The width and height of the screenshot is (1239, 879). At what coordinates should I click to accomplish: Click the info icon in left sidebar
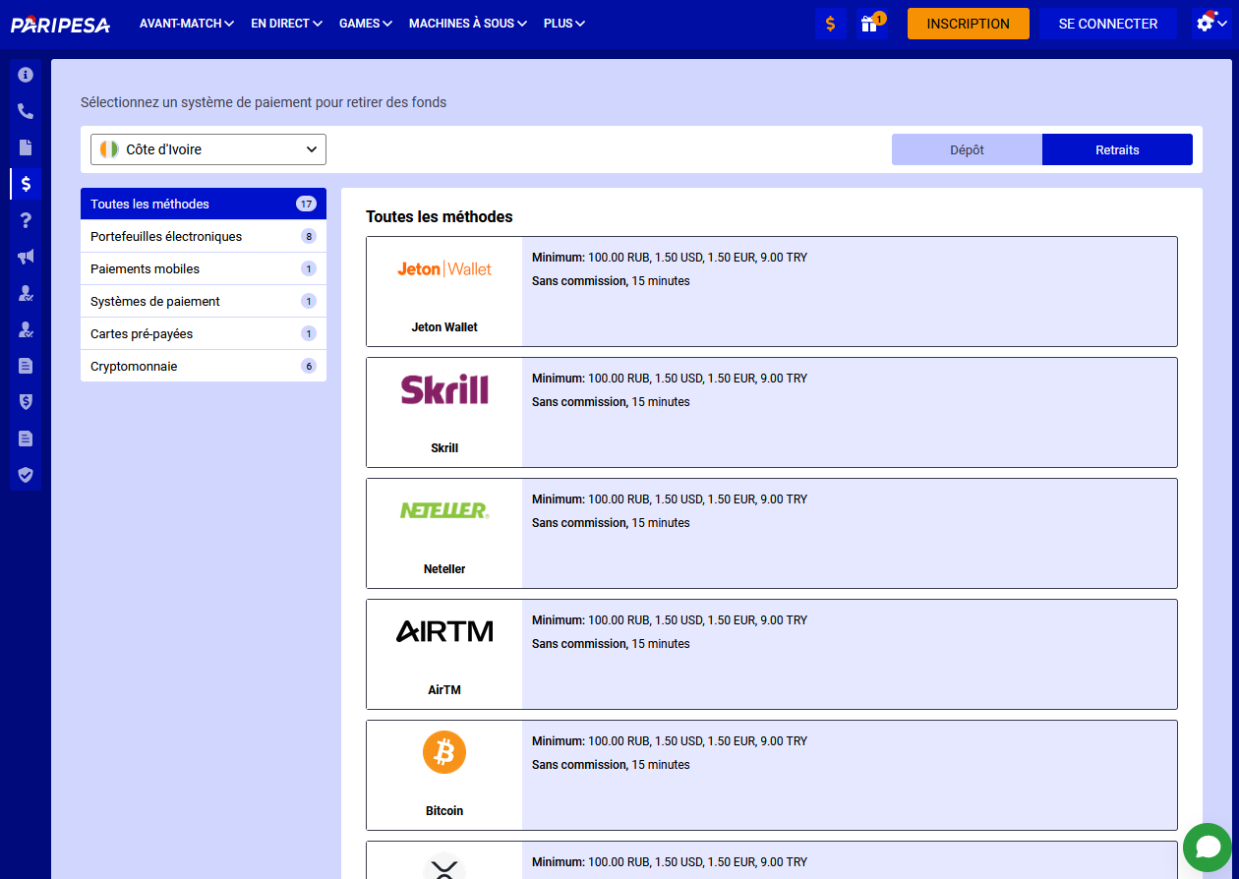click(26, 75)
